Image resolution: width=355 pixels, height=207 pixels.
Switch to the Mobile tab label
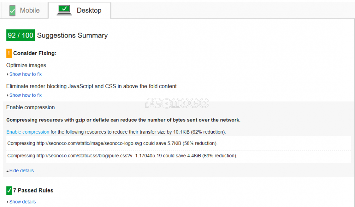(29, 11)
